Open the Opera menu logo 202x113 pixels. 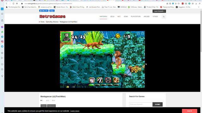tap(2, 1)
